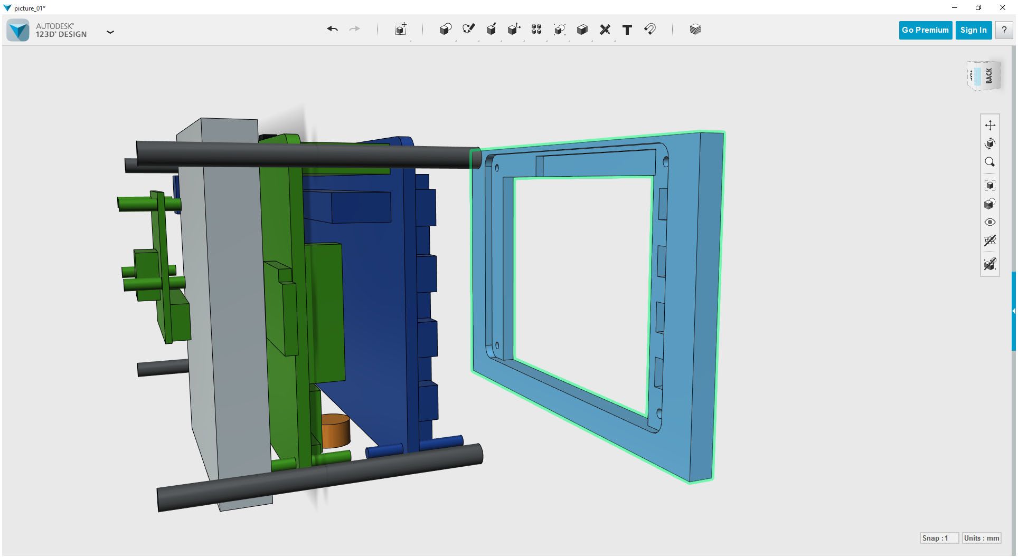
Task: Open the Material and appearance panel
Action: 695,30
